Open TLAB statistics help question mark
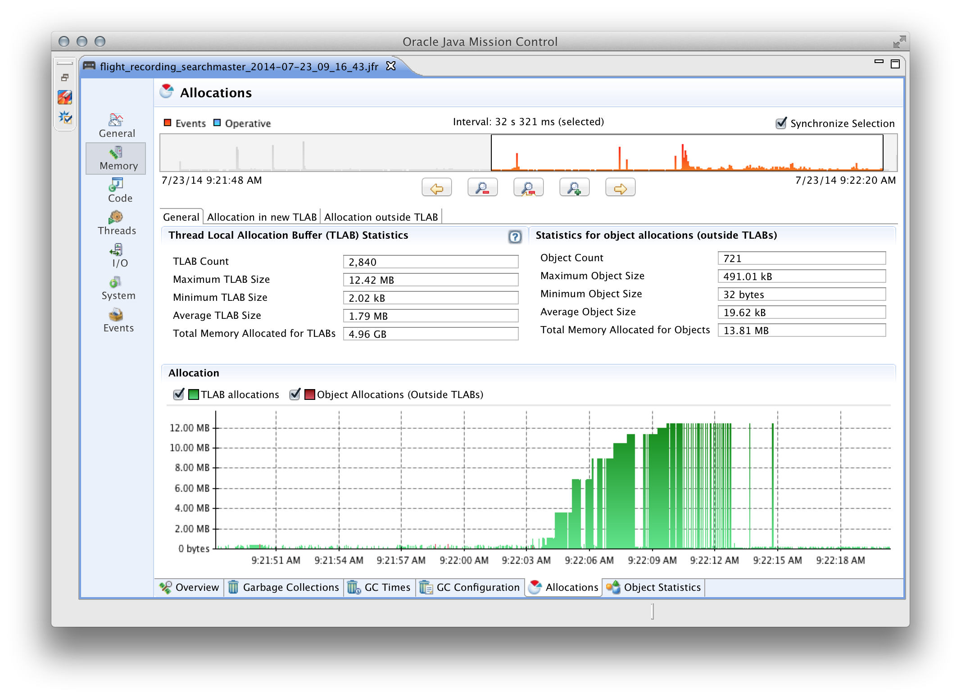This screenshot has width=961, height=698. click(515, 236)
